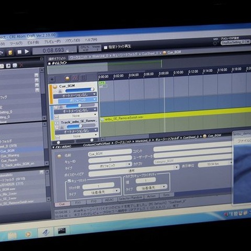Select Cue_Reach in the cue tree
This screenshot has height=251, width=251.
coord(9,160)
